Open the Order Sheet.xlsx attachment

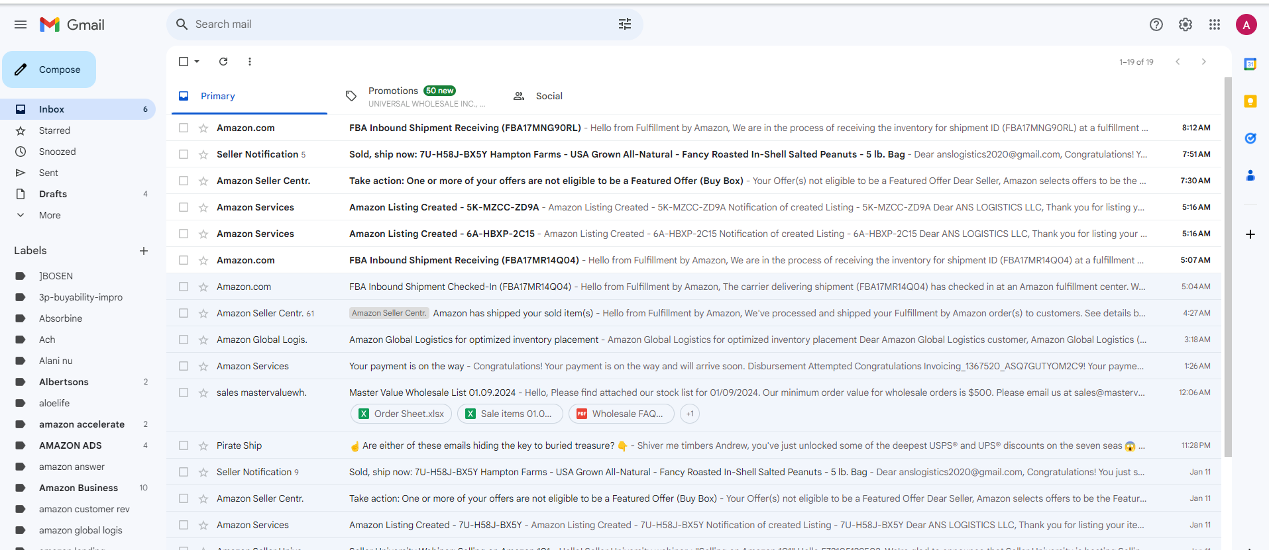click(402, 414)
